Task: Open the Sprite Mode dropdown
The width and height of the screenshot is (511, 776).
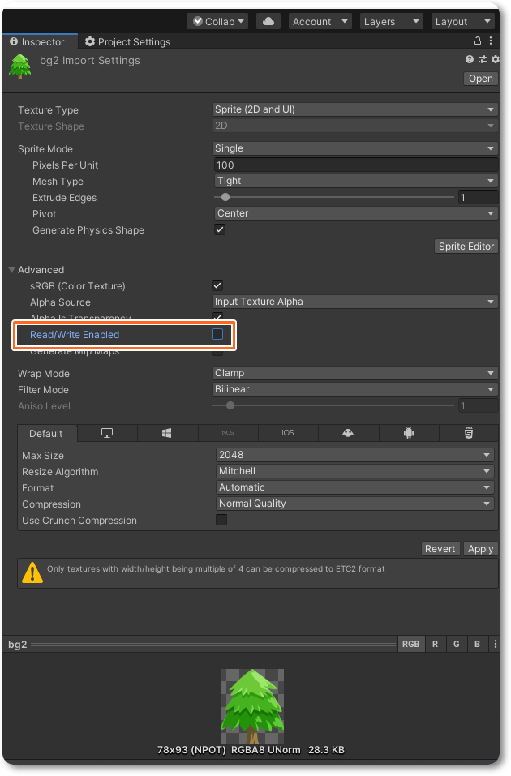Action: point(354,148)
